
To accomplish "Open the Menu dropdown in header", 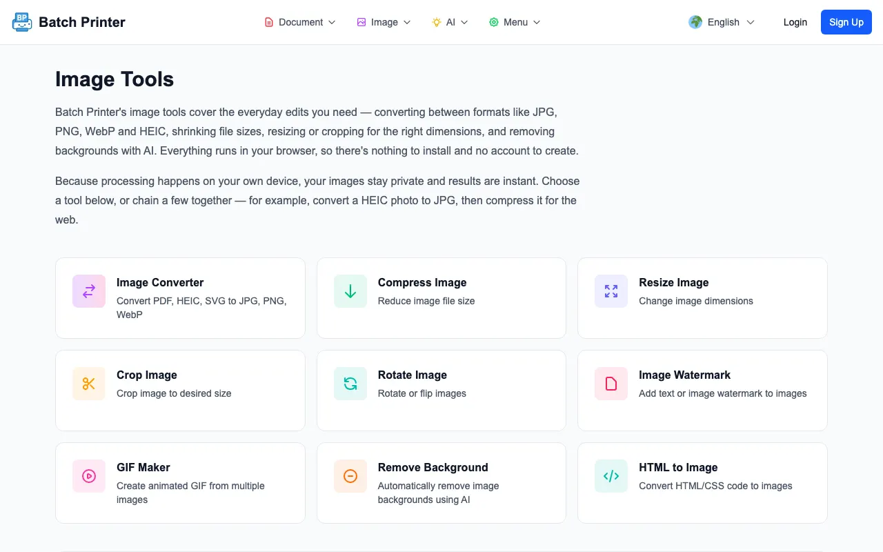I will coord(515,22).
